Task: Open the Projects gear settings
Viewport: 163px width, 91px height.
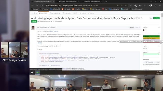Action: click(159, 46)
